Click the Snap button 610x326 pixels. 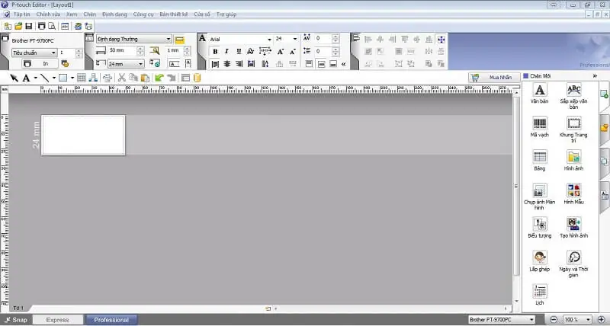17,320
